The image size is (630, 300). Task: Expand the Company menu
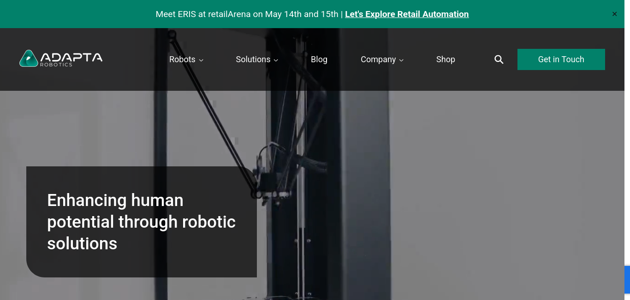pos(382,59)
